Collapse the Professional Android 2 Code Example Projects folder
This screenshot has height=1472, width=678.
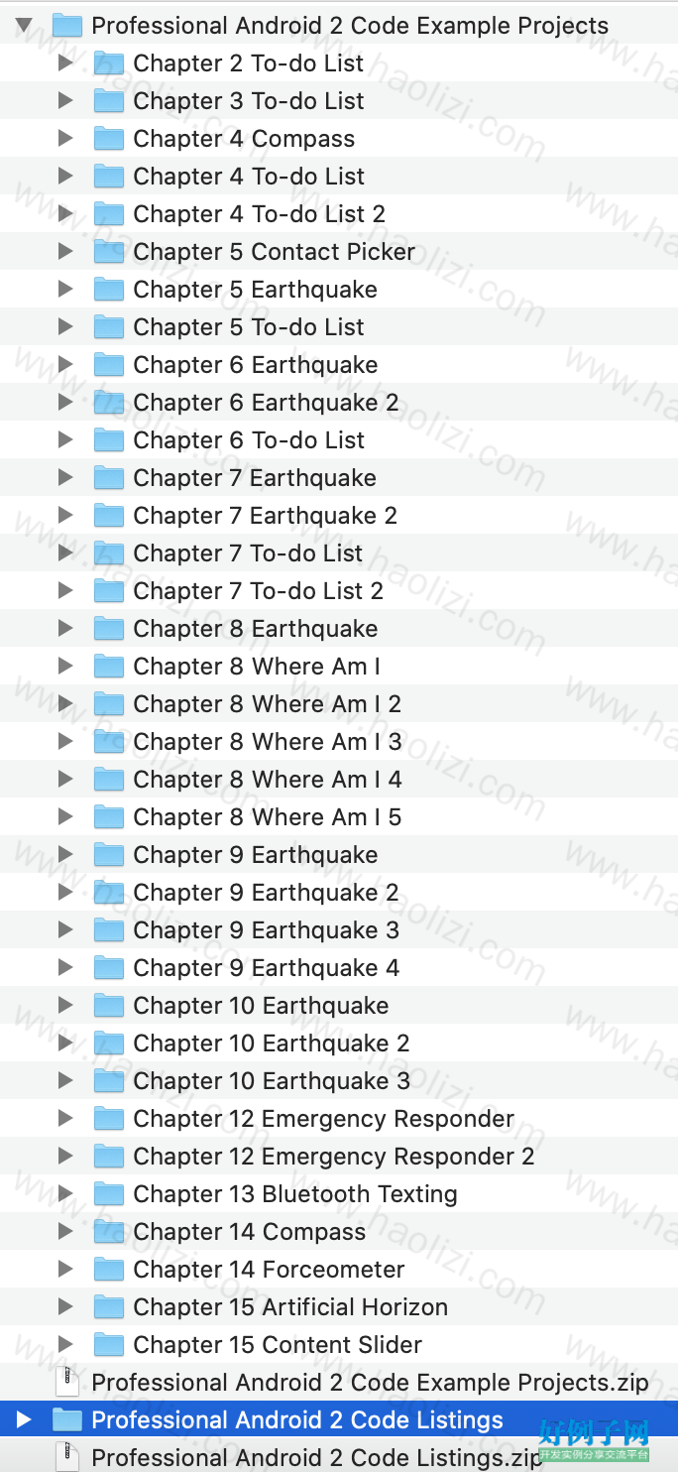[24, 26]
